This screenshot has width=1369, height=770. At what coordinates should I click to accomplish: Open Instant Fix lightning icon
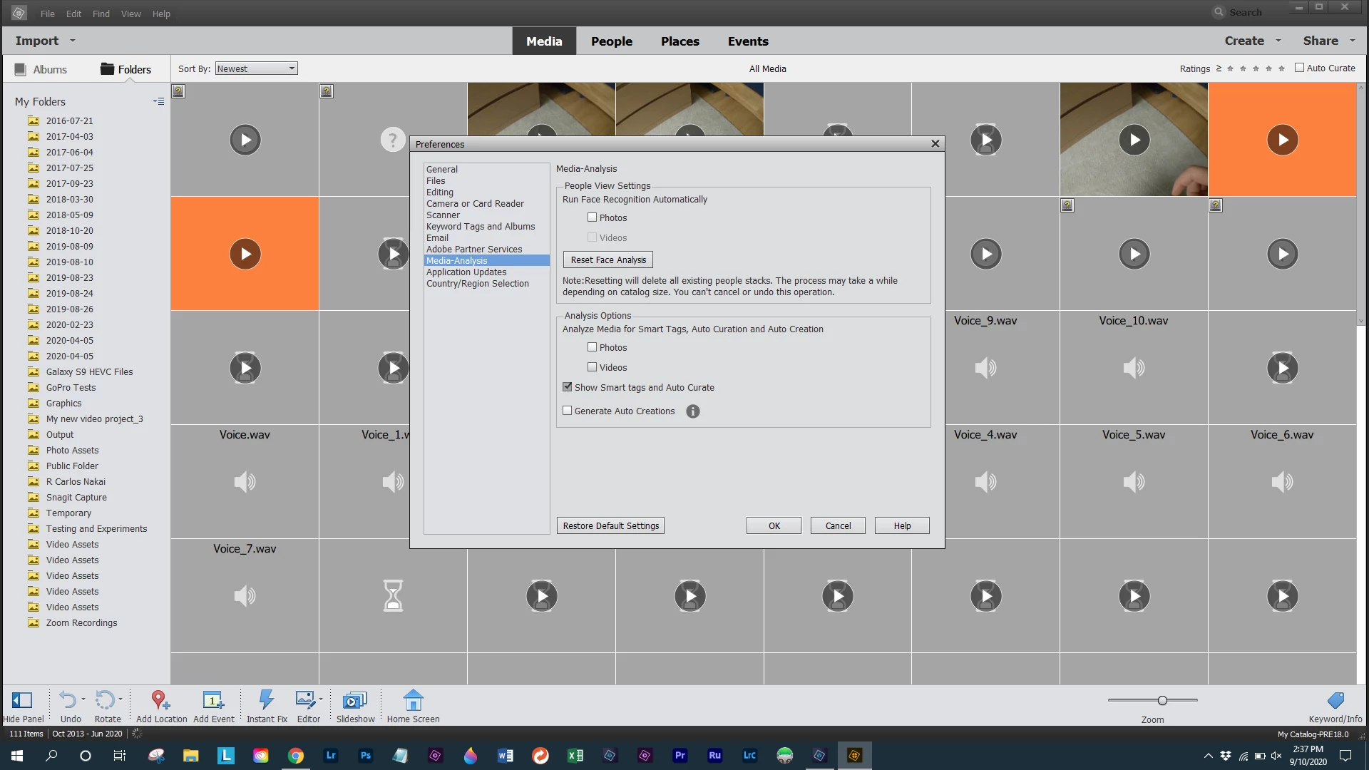(x=266, y=700)
